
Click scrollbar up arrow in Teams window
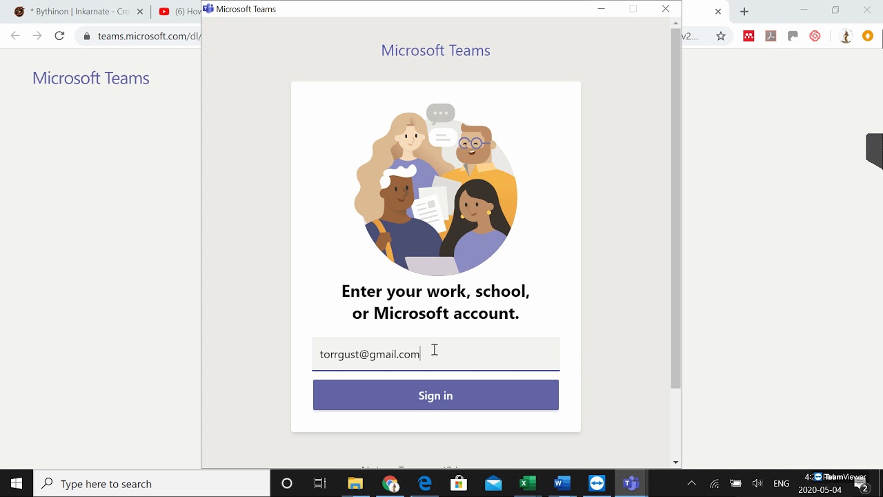click(675, 23)
